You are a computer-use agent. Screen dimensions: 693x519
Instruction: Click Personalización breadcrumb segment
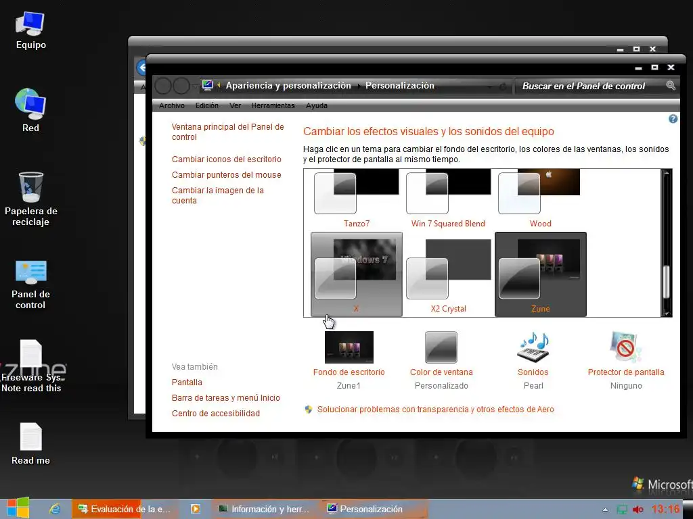(399, 86)
